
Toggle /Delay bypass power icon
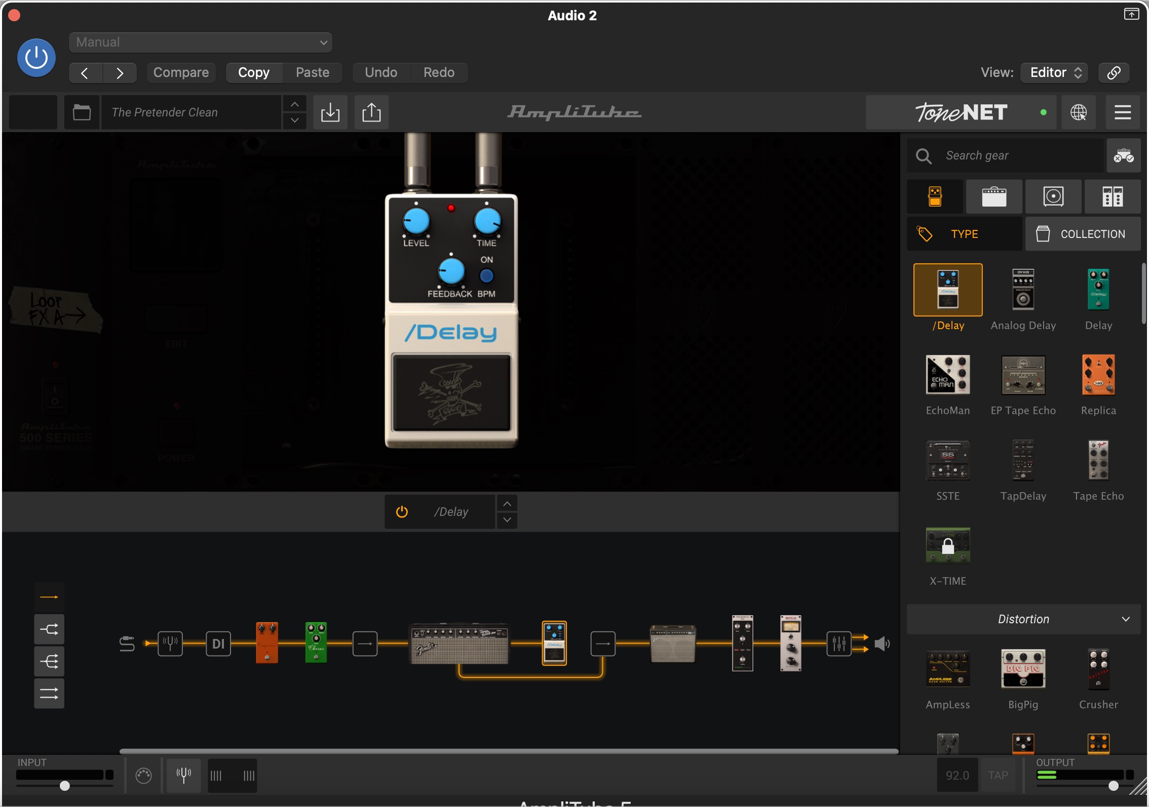[402, 512]
